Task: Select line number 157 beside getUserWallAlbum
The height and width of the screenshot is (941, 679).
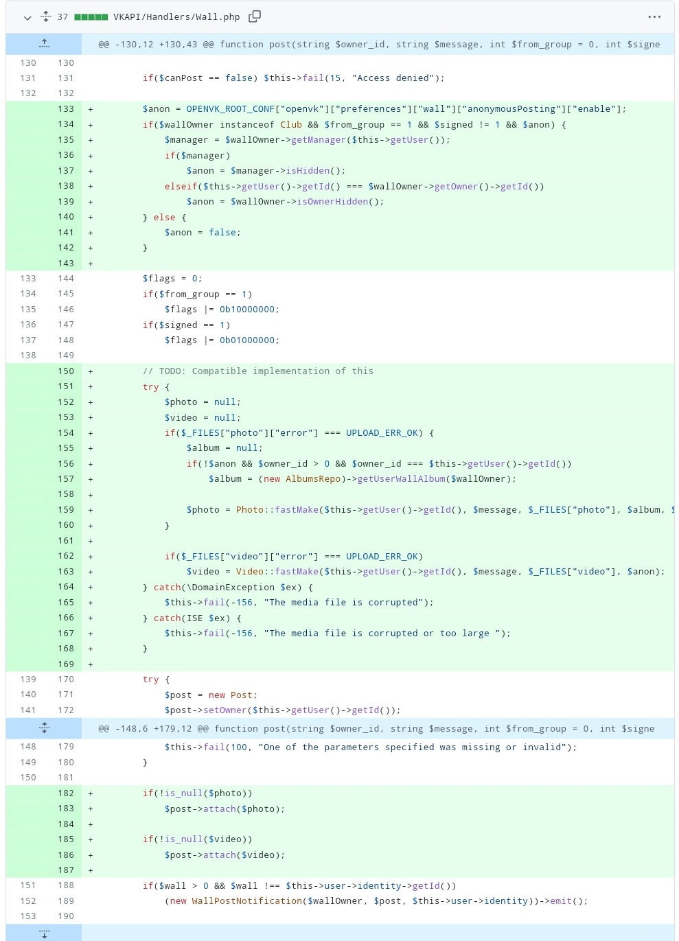Action: pyautogui.click(x=66, y=478)
